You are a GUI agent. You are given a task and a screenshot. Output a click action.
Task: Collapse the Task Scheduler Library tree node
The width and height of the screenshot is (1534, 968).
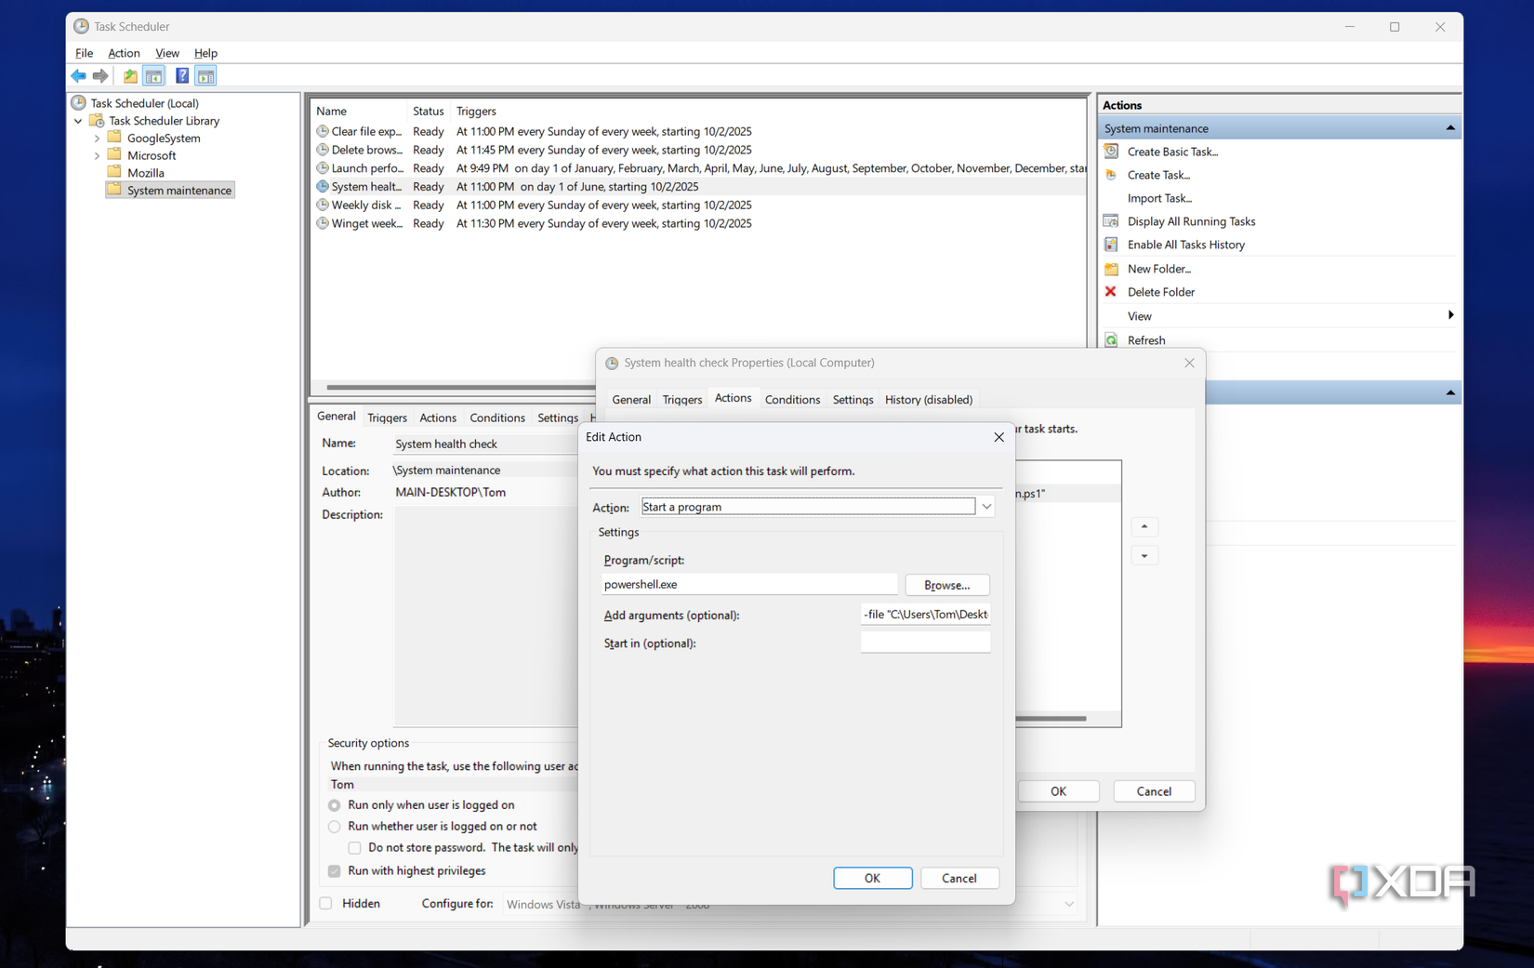78,121
